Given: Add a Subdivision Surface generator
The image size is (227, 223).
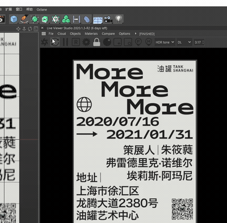Looking at the screenshot, I should coord(35,19).
